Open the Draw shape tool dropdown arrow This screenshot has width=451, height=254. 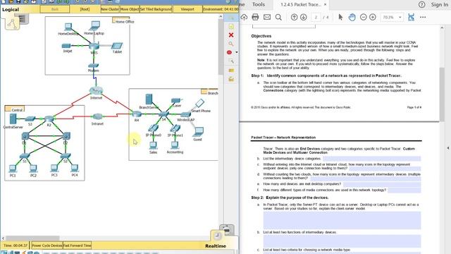click(x=237, y=52)
